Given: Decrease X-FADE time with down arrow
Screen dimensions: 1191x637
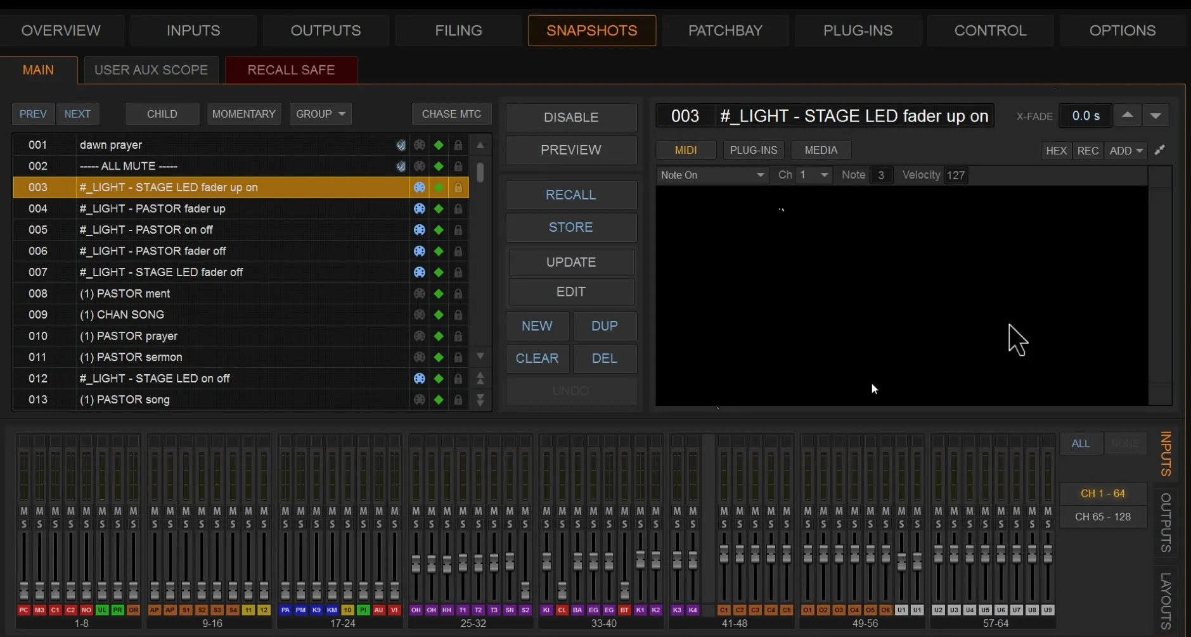Looking at the screenshot, I should click(1156, 116).
